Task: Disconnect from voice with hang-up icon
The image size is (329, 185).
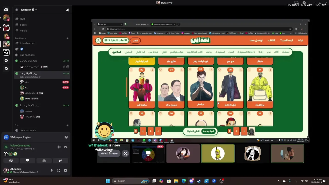Action: point(66,147)
